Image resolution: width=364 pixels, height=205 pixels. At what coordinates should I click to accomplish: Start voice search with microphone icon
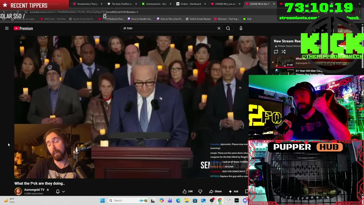241,28
